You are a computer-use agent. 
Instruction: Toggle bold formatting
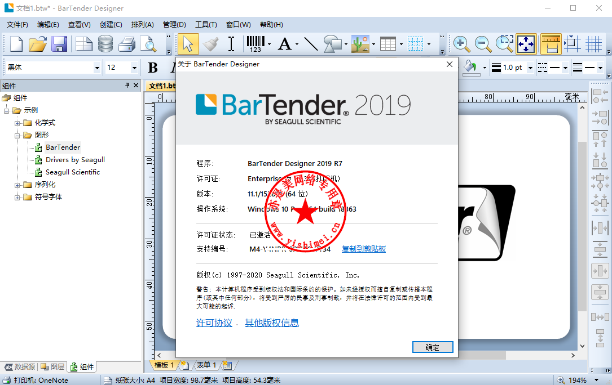click(x=153, y=68)
